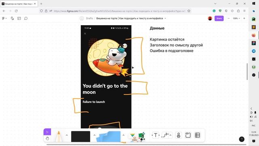This screenshot has height=146, width=259.
Task: Open the AI generate tool icon
Action: (12, 18)
